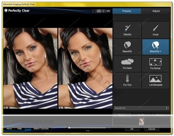Screen dimensions: 174x136
Task: Click the OK button
Action: coord(132,129)
